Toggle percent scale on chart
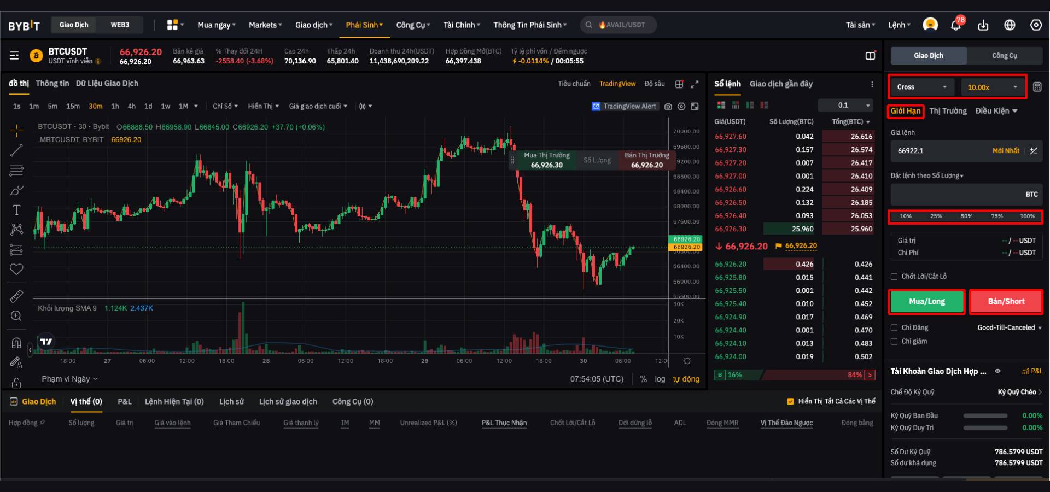Screen dimensions: 1050x492 [643, 379]
